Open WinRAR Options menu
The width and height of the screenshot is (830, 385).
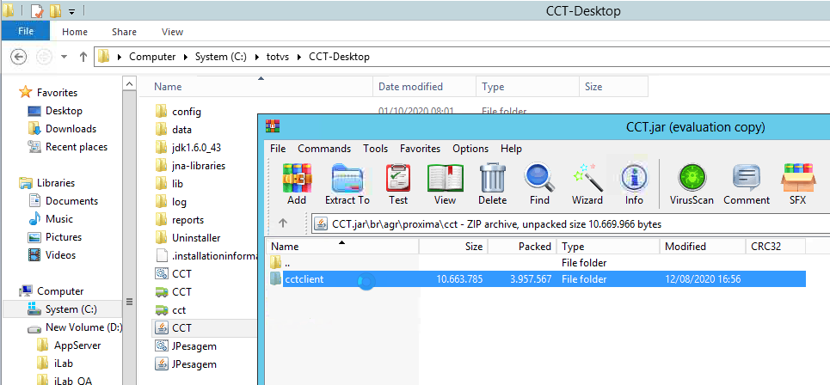(x=470, y=149)
